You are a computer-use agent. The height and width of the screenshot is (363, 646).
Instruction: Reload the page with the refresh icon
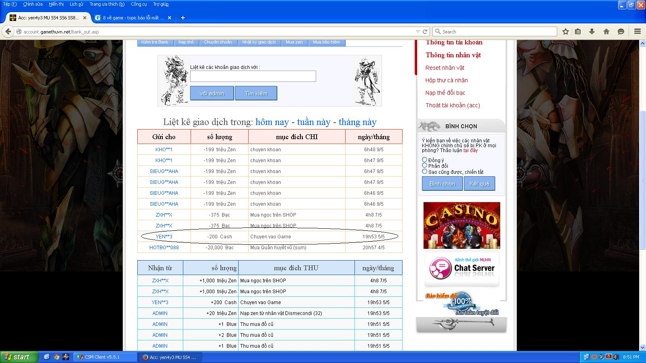pos(425,31)
